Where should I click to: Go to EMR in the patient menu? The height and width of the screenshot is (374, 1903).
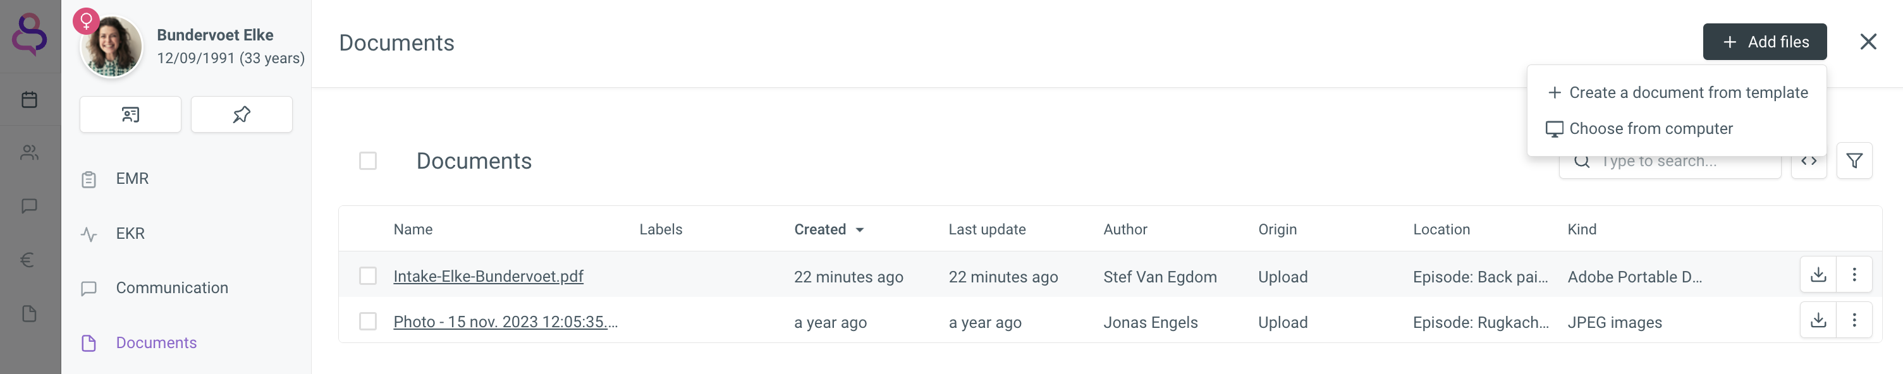[132, 179]
